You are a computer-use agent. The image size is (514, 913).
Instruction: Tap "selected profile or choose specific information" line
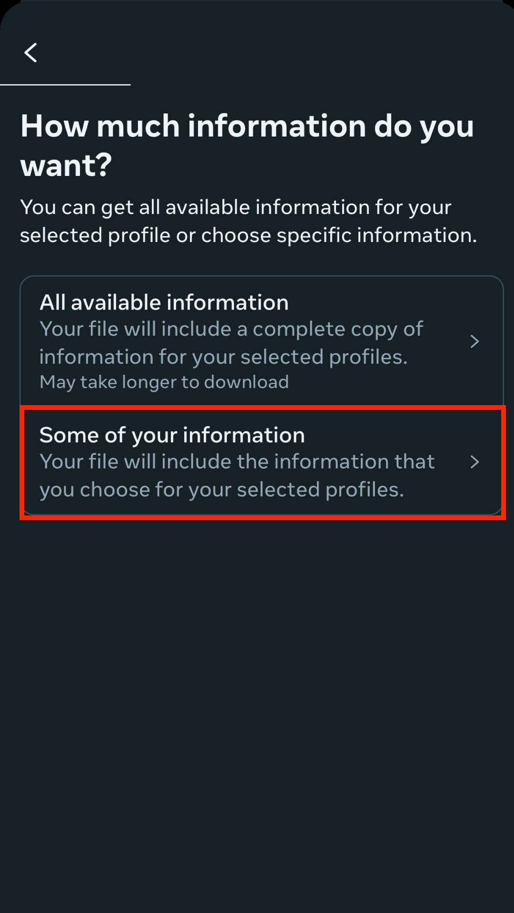tap(248, 235)
